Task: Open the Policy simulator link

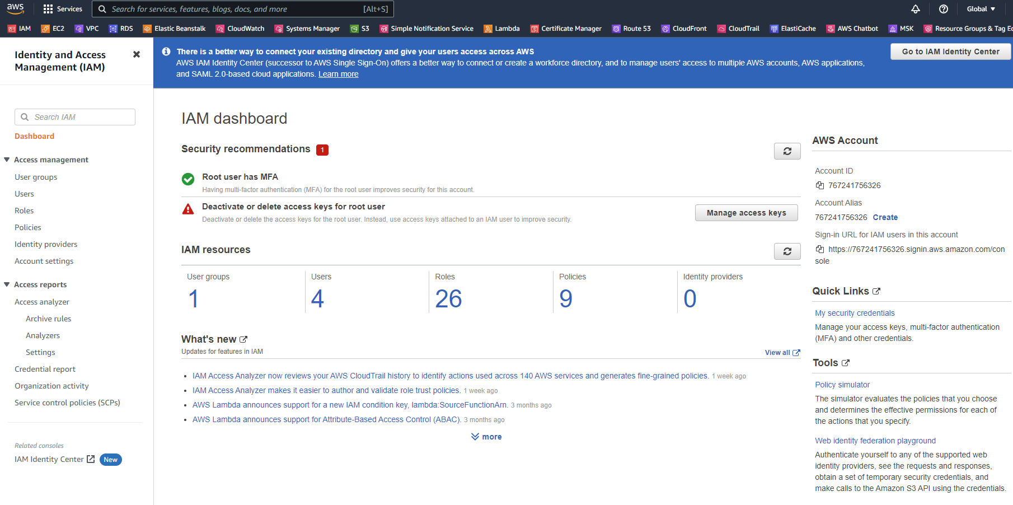Action: pos(842,385)
